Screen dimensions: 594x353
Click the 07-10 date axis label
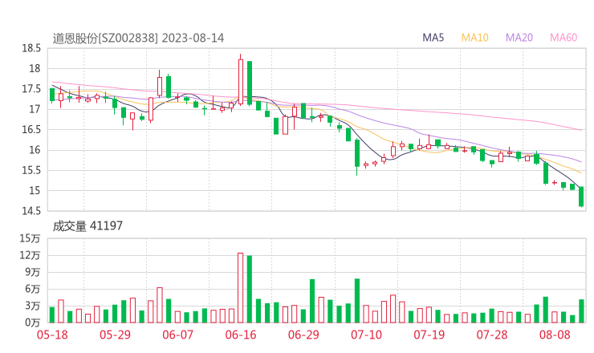[x=366, y=335]
